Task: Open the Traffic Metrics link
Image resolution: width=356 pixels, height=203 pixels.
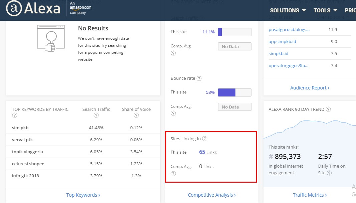Action: tap(310, 195)
